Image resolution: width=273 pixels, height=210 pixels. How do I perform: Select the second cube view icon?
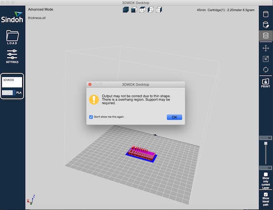(x=134, y=10)
